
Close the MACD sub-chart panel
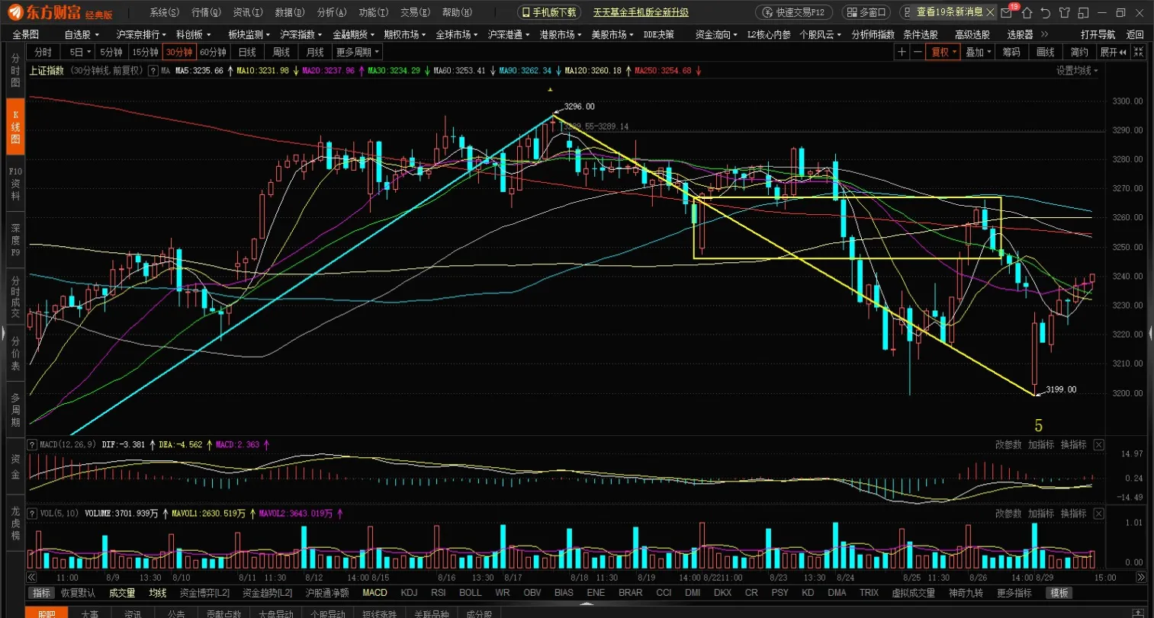(1098, 444)
